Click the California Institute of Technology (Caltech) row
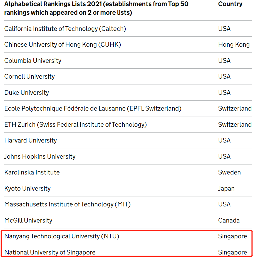Viewport: 258px width, 262px height. tap(65, 29)
